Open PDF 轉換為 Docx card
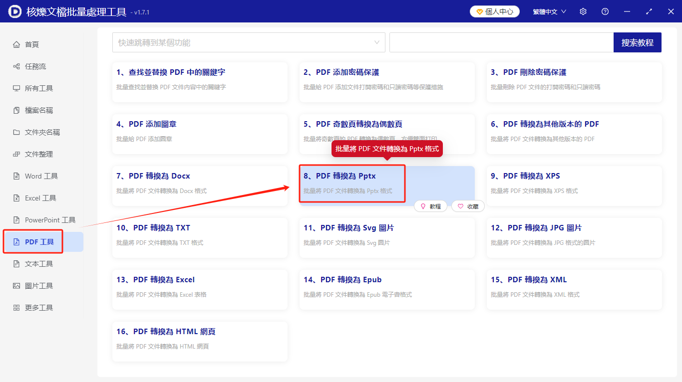This screenshot has height=382, width=682. (200, 186)
